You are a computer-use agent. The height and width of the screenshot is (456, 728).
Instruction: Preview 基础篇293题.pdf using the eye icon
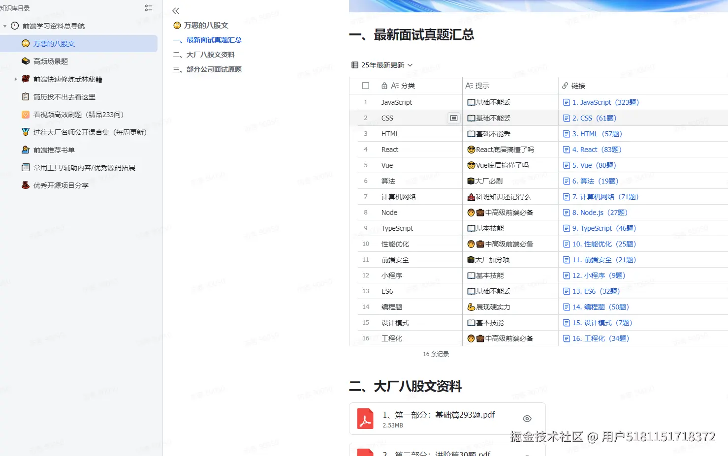[x=527, y=419]
